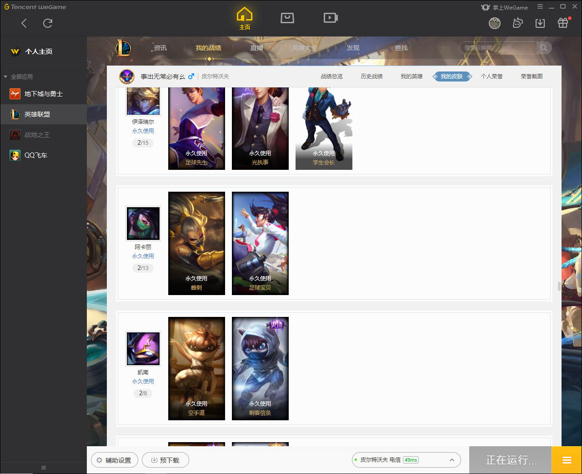The height and width of the screenshot is (474, 582).
Task: Open 足球宝贝 skin card
Action: click(260, 243)
